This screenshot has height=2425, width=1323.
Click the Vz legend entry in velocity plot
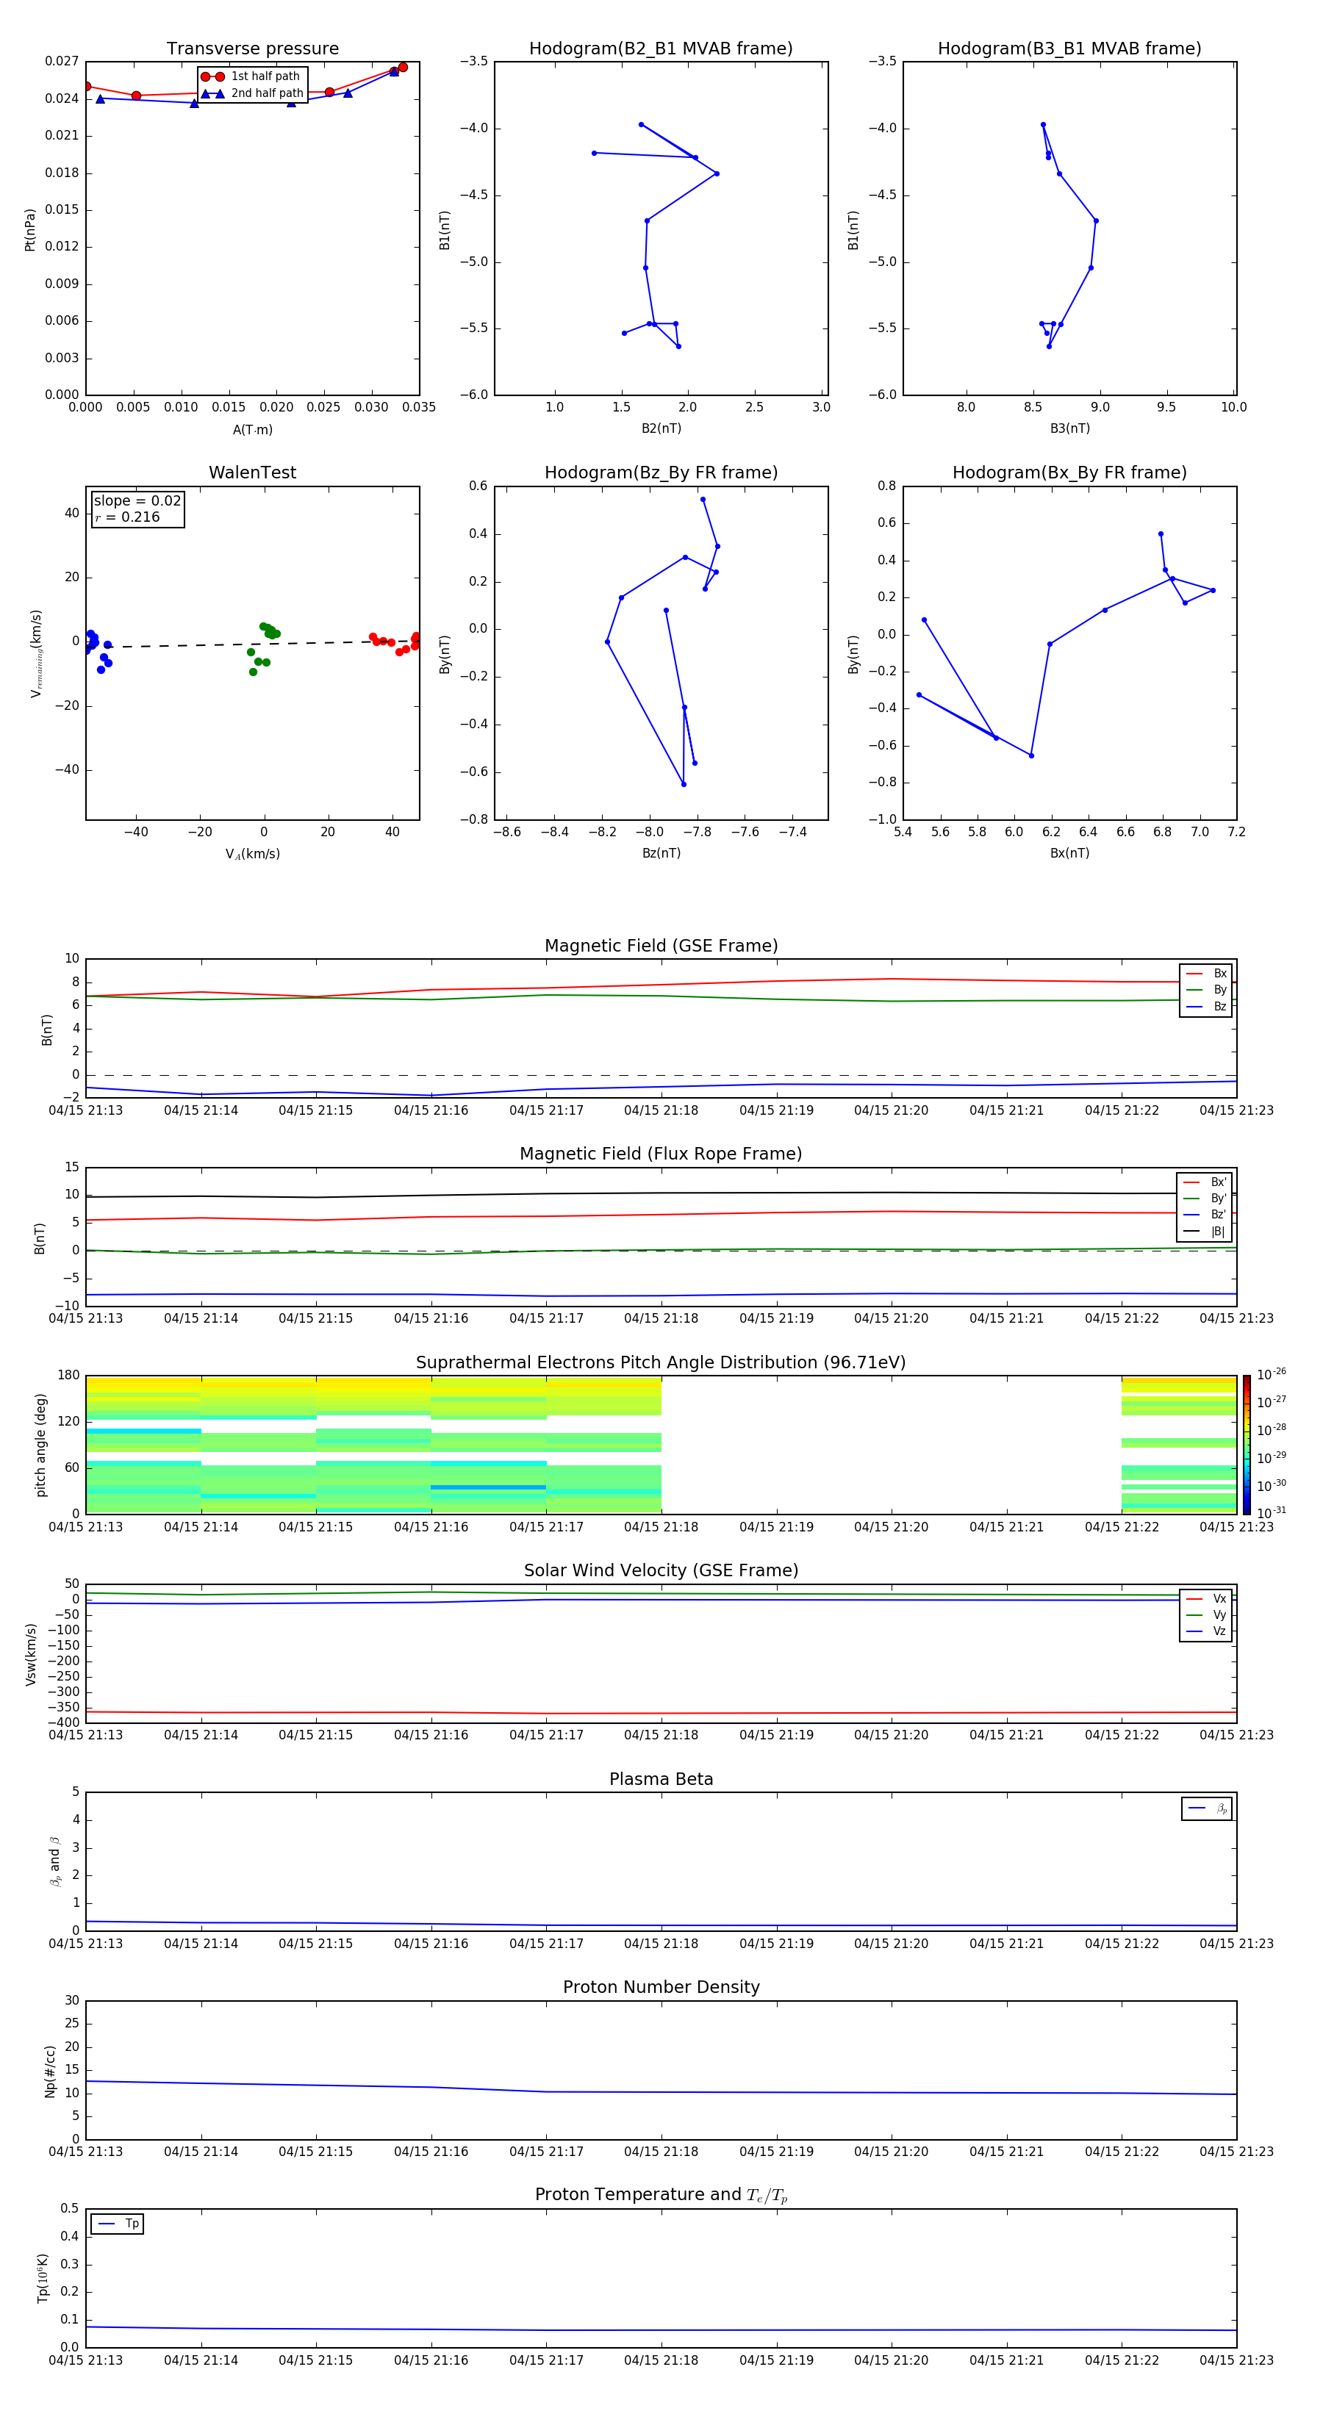pos(1206,1631)
